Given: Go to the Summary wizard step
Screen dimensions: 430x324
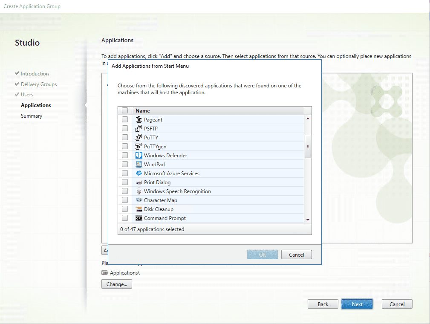Looking at the screenshot, I should tap(32, 116).
